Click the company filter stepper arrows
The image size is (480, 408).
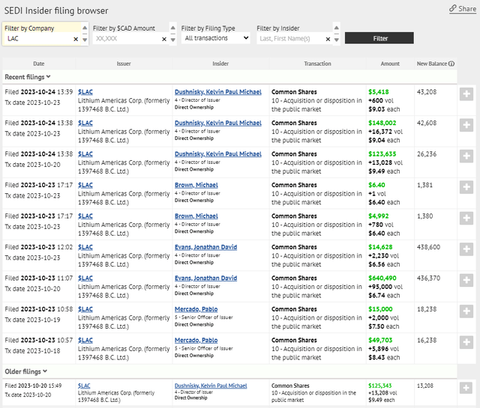[x=85, y=38]
